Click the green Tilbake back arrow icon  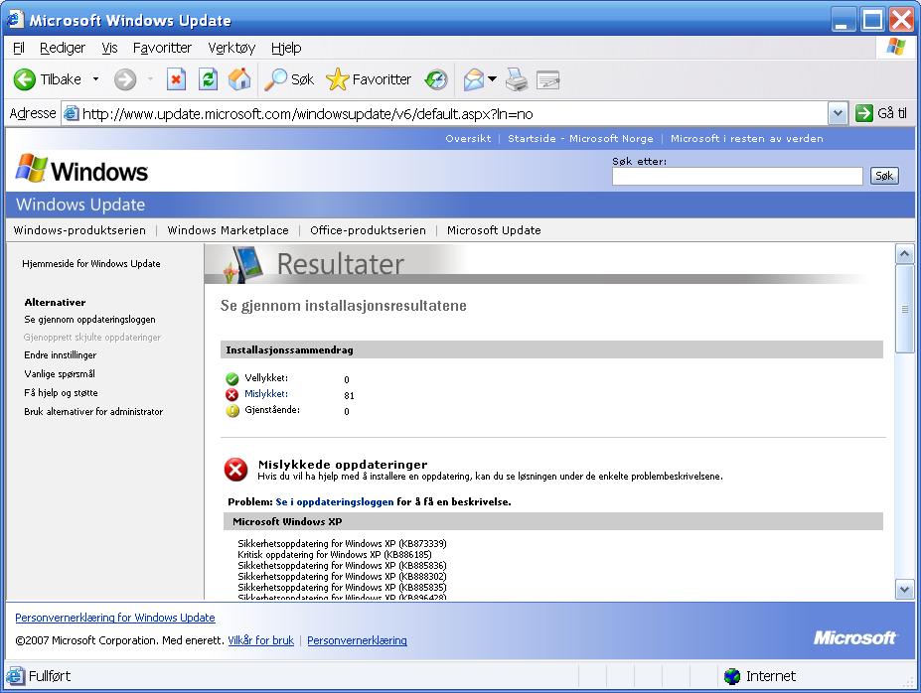[x=25, y=79]
